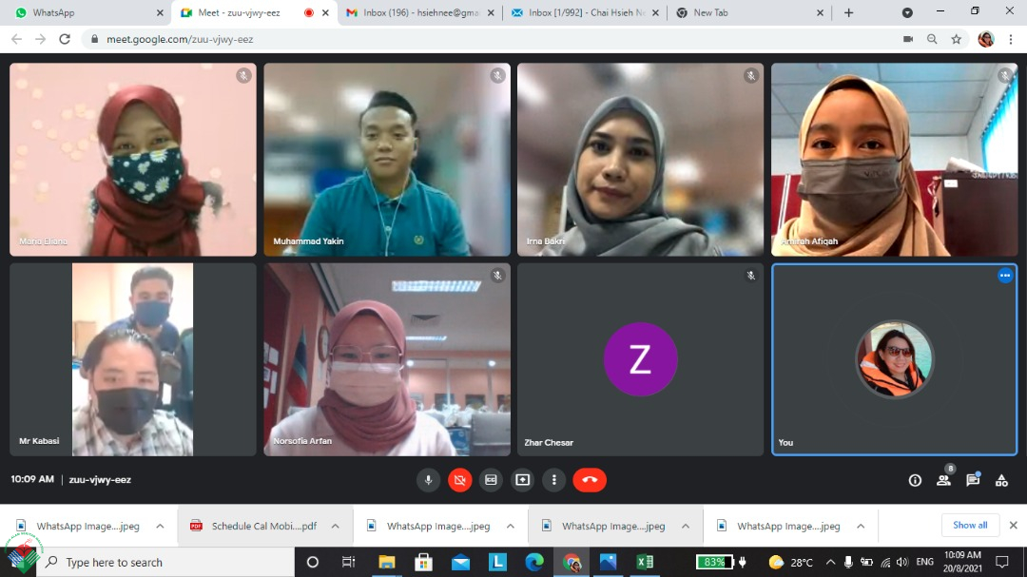Screen dimensions: 1027x577
Task: Reload the Meet page
Action: pyautogui.click(x=65, y=39)
